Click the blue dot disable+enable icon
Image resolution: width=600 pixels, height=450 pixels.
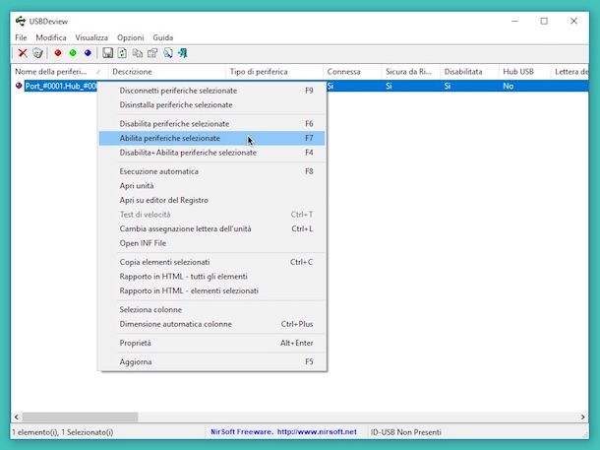click(x=88, y=53)
